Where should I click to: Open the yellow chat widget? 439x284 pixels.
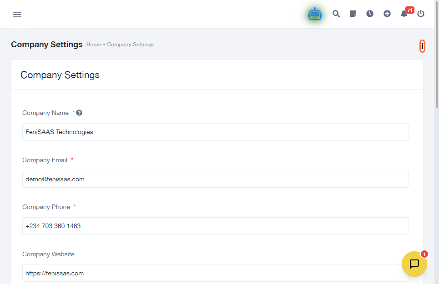tap(414, 264)
